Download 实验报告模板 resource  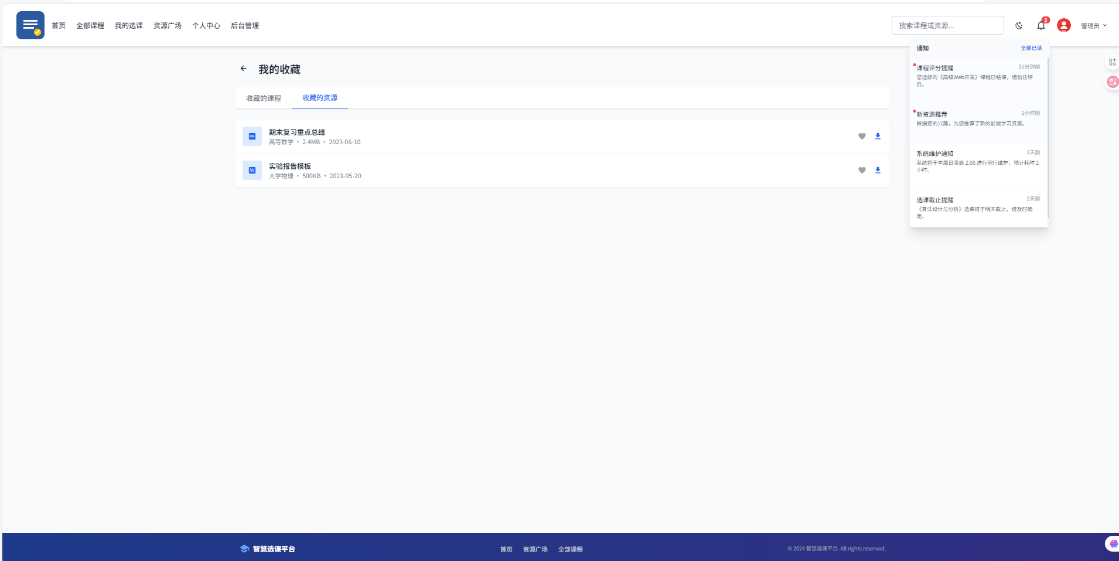pos(878,170)
